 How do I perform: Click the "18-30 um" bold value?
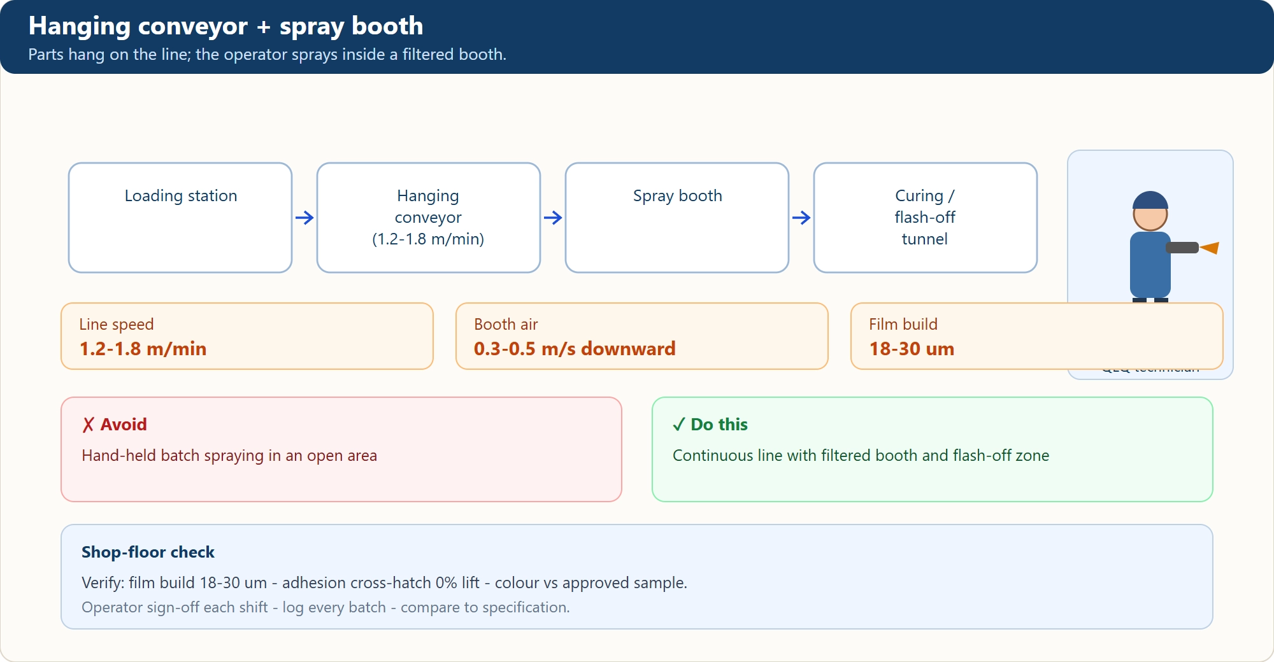click(x=912, y=349)
